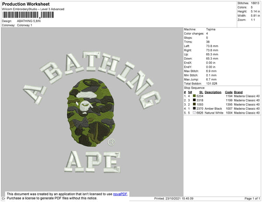Click thread code 1194
The width and height of the screenshot is (262, 202).
point(229,96)
